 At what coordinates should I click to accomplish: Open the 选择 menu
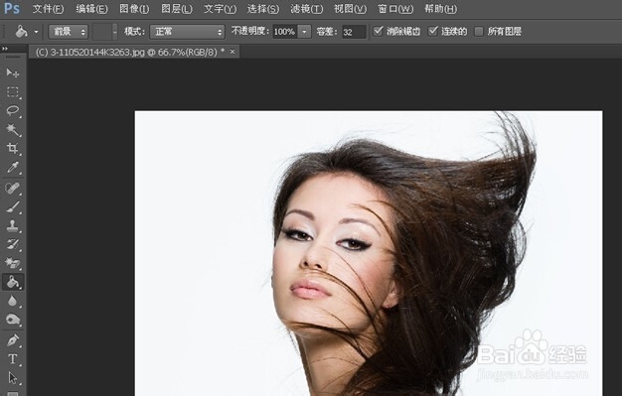(x=263, y=9)
